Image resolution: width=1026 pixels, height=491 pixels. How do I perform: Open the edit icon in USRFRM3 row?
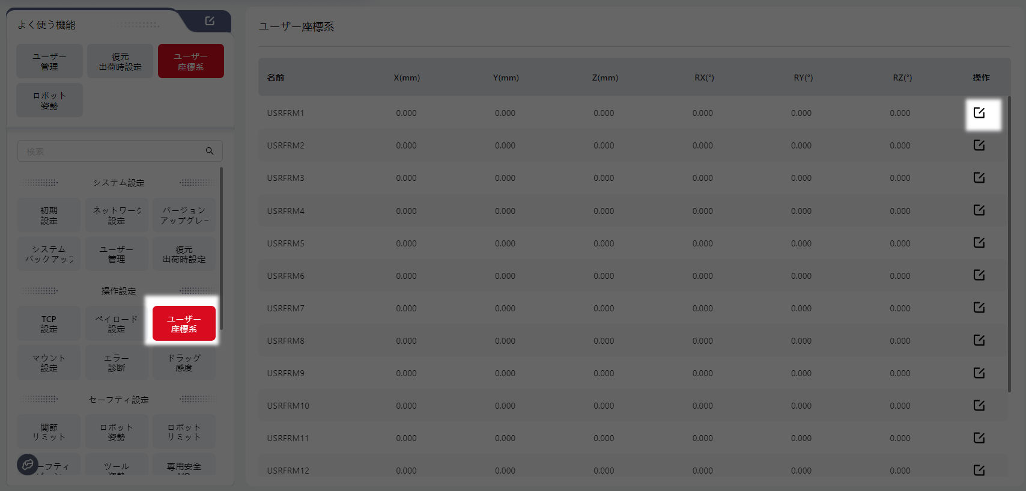click(x=979, y=178)
